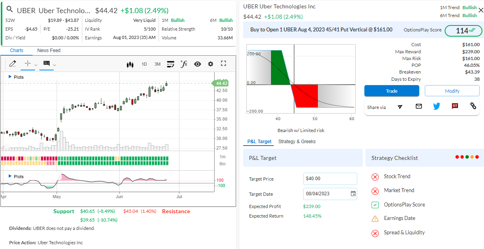Set chart interval to 1D
Viewport: 484px width, 249px height.
(x=144, y=64)
